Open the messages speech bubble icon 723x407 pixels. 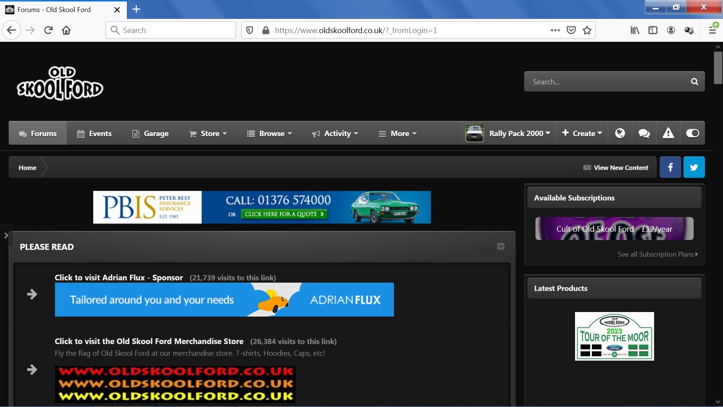tap(644, 133)
